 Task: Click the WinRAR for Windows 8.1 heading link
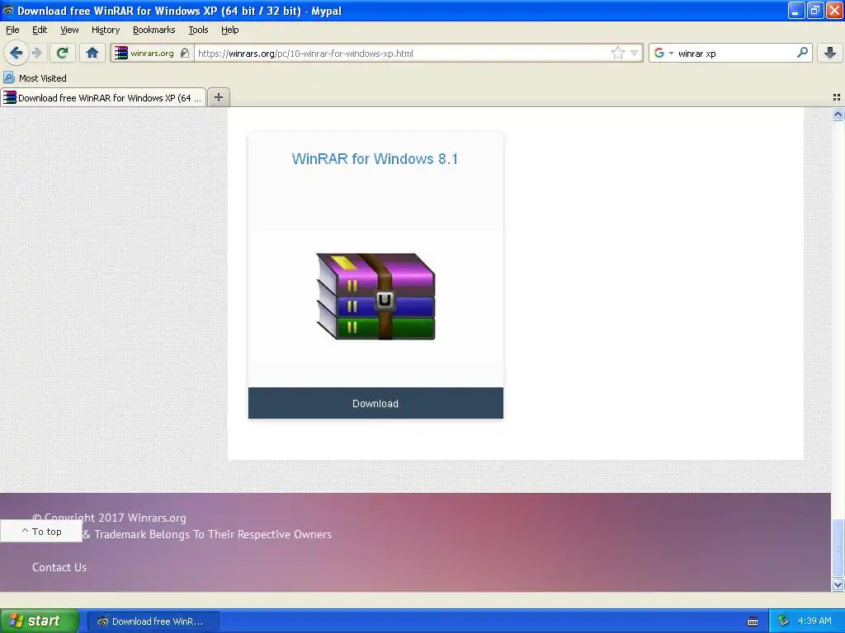coord(375,159)
